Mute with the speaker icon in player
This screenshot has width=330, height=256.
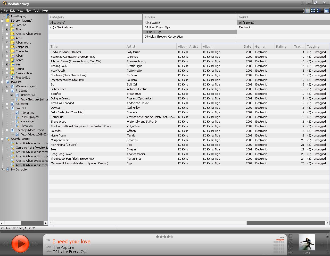coord(322,244)
